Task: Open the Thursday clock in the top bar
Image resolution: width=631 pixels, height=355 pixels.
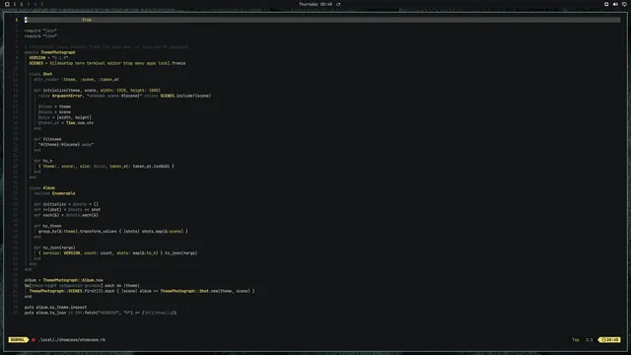Action: click(315, 4)
